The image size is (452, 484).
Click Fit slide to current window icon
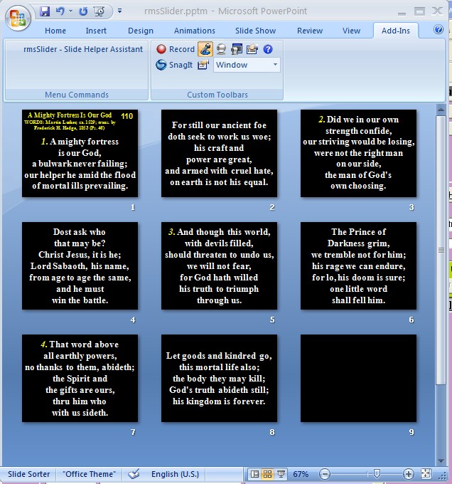[426, 473]
